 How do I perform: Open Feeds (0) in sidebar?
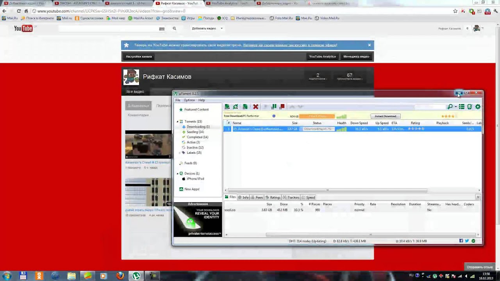tap(190, 163)
